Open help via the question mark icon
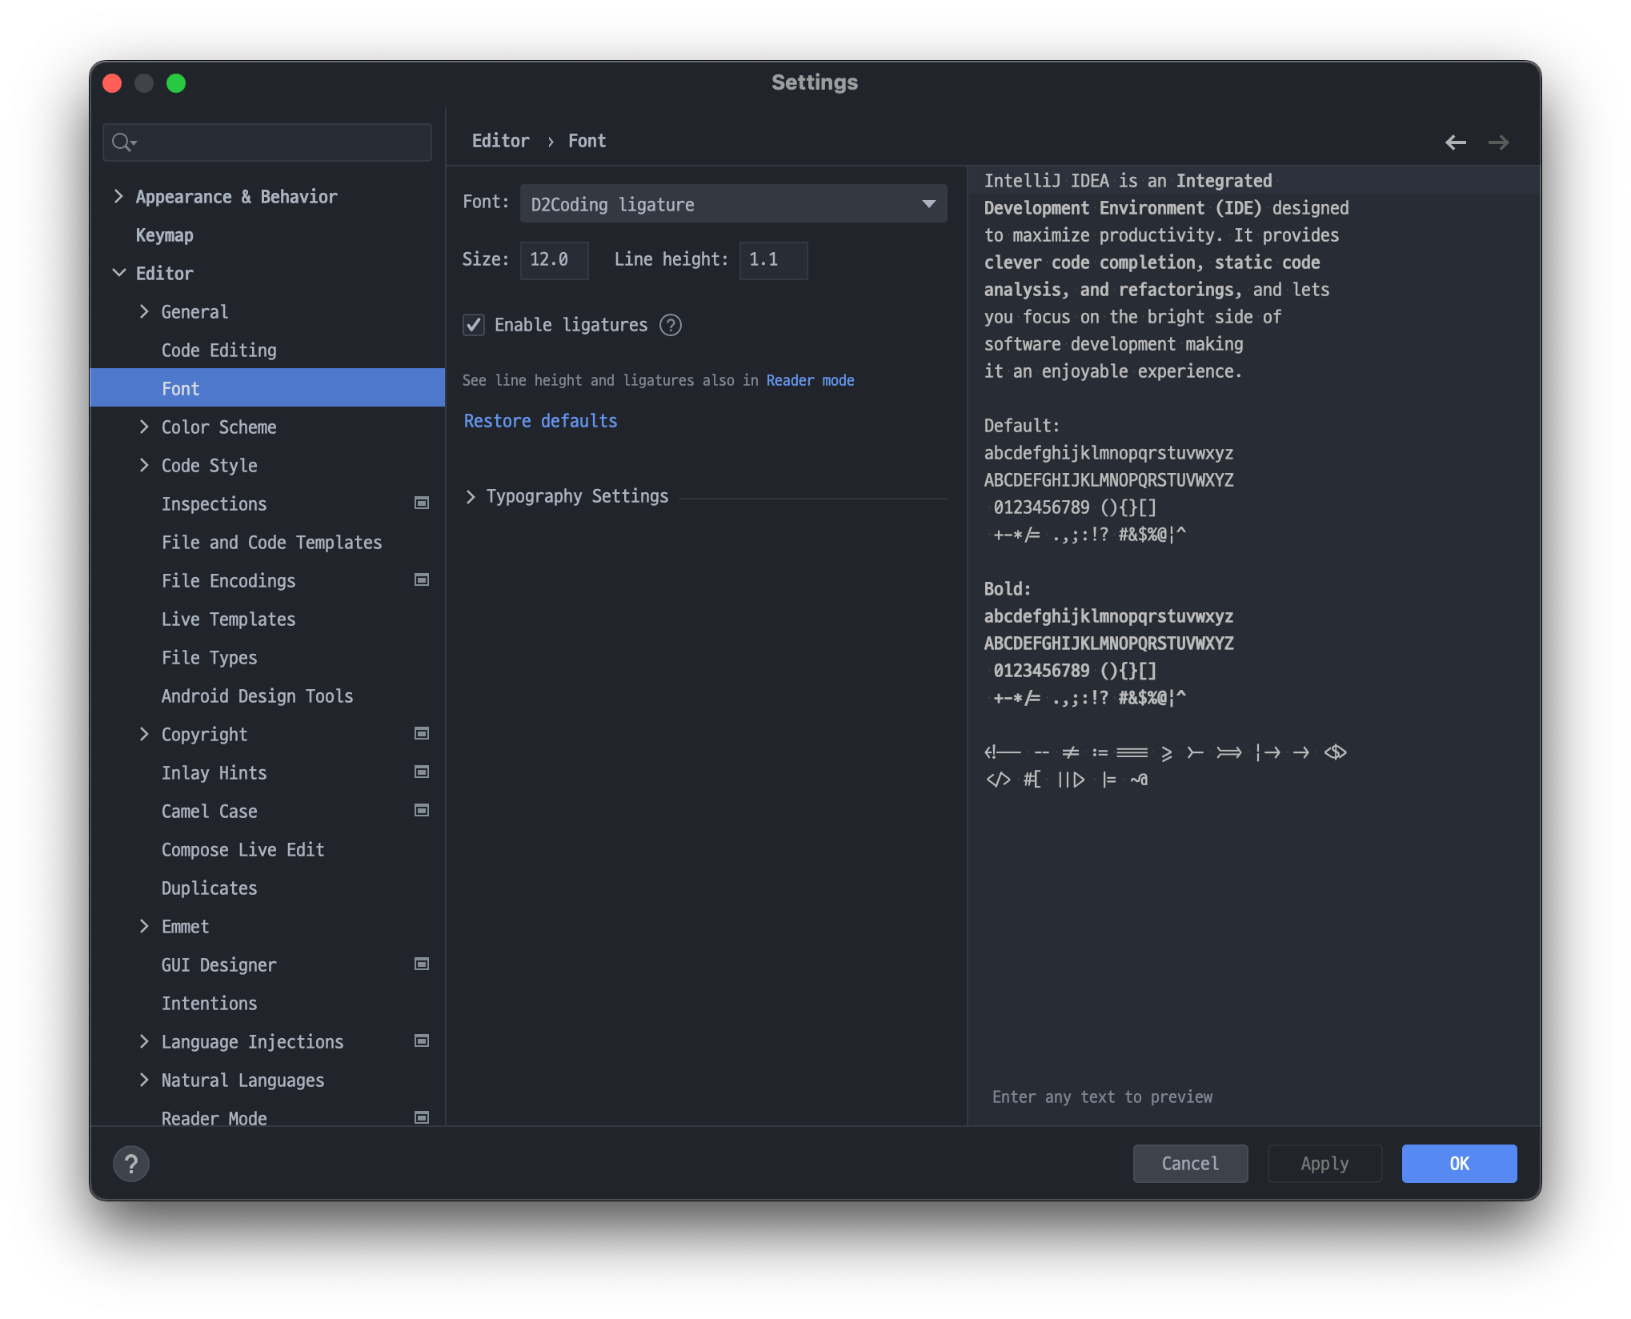The image size is (1631, 1319). click(131, 1163)
